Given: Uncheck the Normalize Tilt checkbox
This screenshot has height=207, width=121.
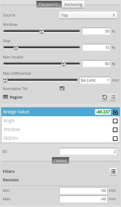Looking at the screenshot, I should pos(62,89).
